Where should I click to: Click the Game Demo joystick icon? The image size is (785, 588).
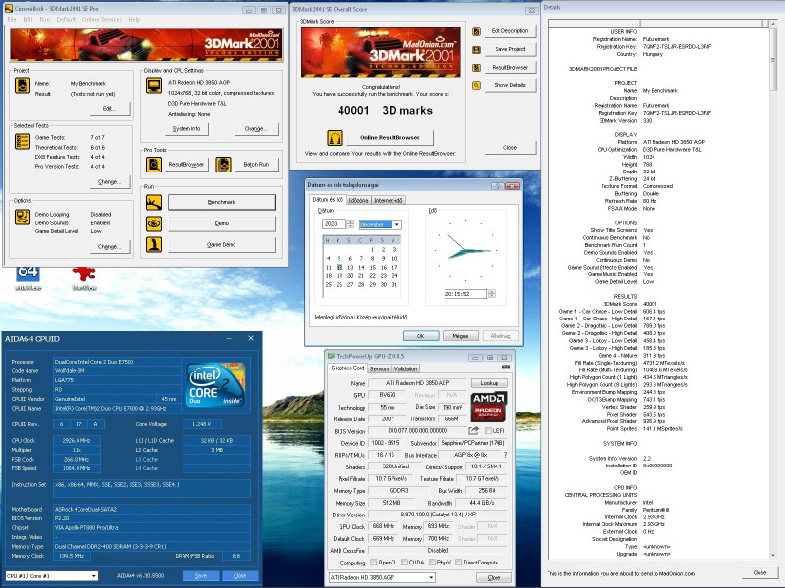click(153, 244)
